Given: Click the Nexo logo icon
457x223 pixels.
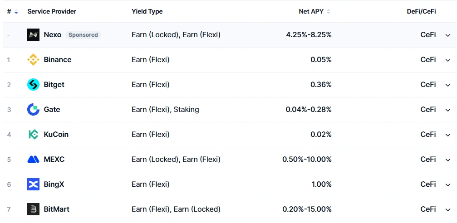Looking at the screenshot, I should (33, 34).
